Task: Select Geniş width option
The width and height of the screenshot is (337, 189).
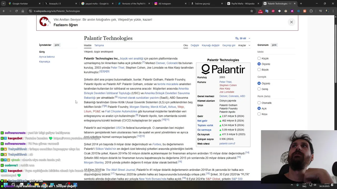Action: coord(259,89)
